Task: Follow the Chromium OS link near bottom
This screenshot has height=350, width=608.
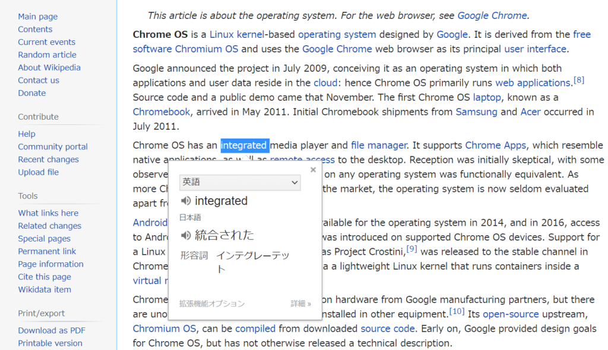Action: tap(164, 329)
